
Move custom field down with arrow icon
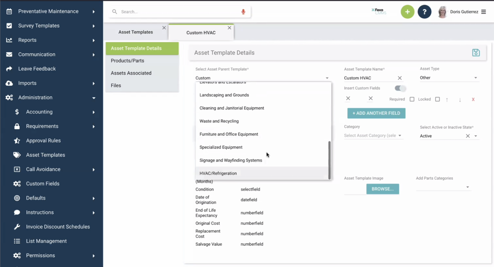coord(460,100)
